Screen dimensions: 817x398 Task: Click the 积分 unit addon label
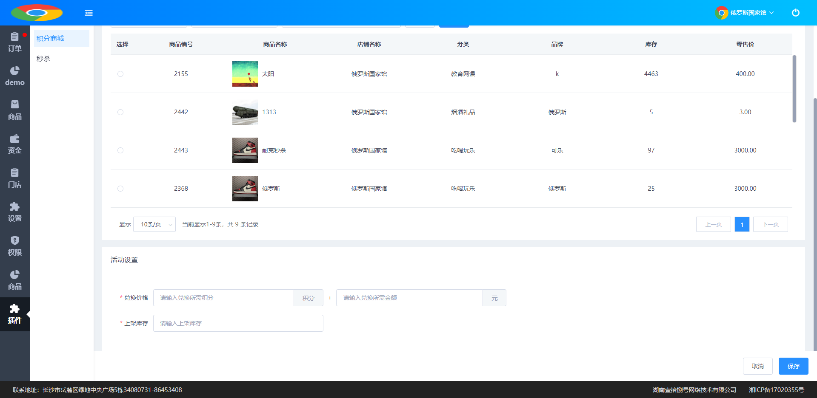[x=309, y=298]
